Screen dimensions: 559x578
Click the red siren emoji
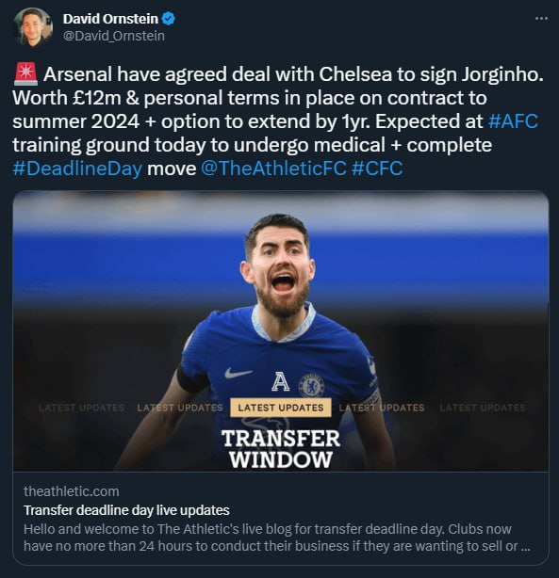pos(25,73)
